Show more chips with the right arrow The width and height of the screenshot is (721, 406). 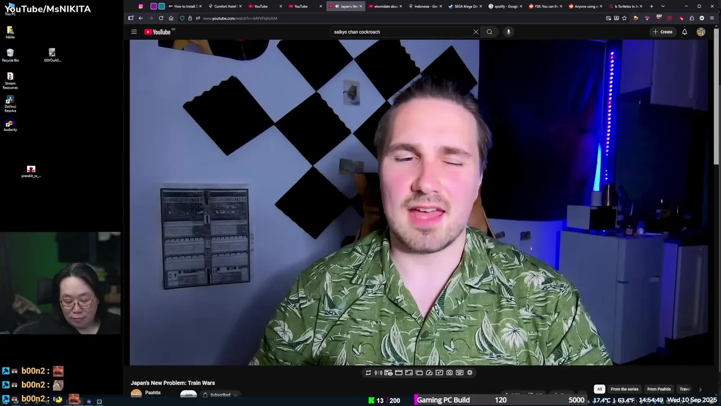(x=700, y=389)
